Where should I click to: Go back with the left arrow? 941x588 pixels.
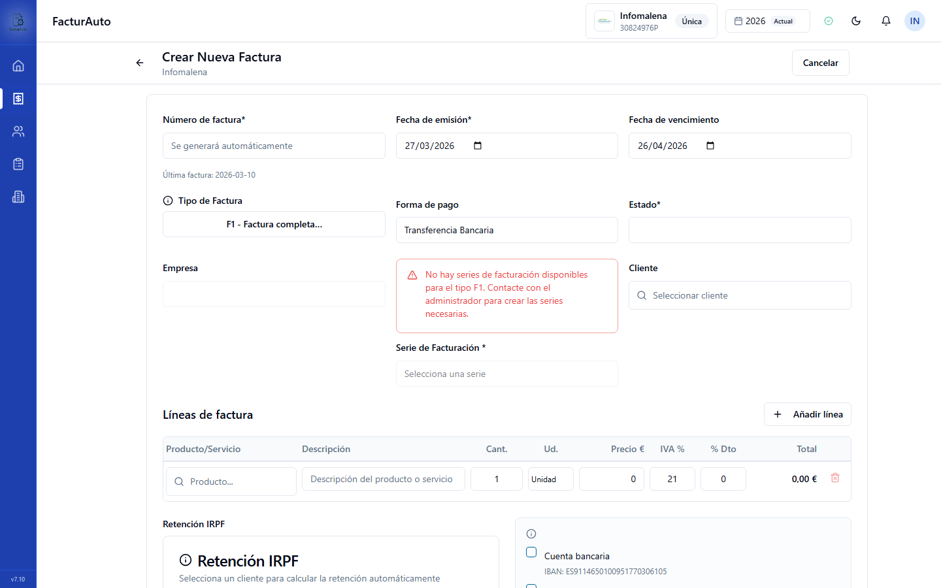pyautogui.click(x=140, y=63)
